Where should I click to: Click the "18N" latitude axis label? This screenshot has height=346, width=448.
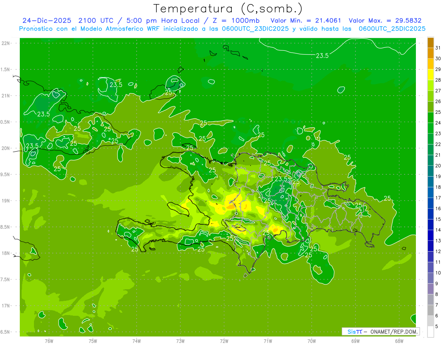pos(6,253)
